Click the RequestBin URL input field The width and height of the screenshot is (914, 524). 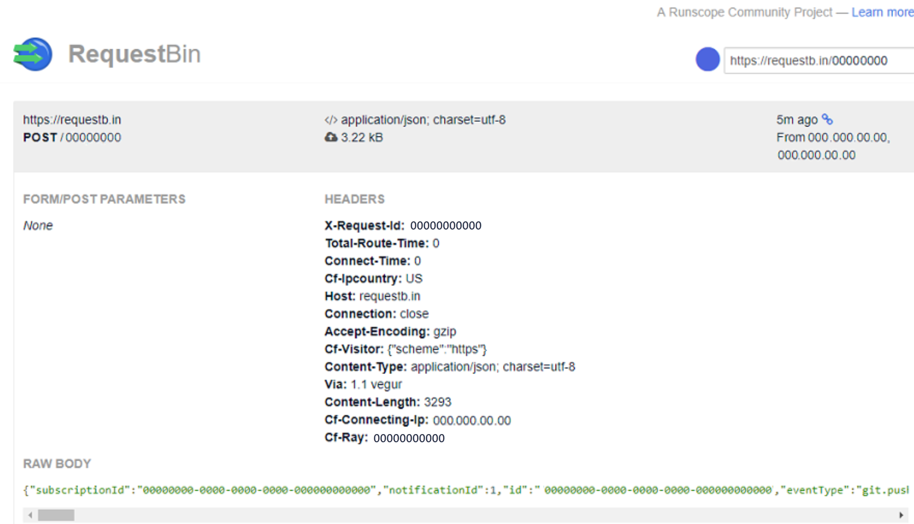click(x=816, y=60)
